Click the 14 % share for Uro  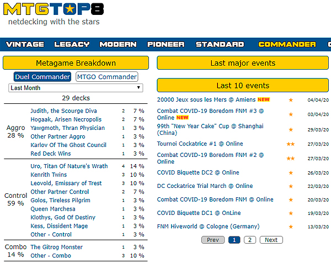tap(137, 166)
